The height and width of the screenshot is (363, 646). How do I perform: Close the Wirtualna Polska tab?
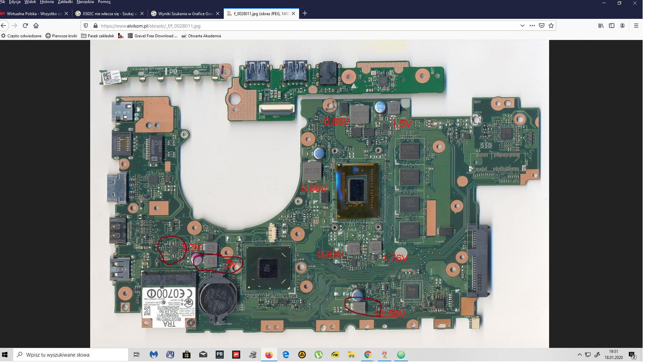tap(66, 13)
